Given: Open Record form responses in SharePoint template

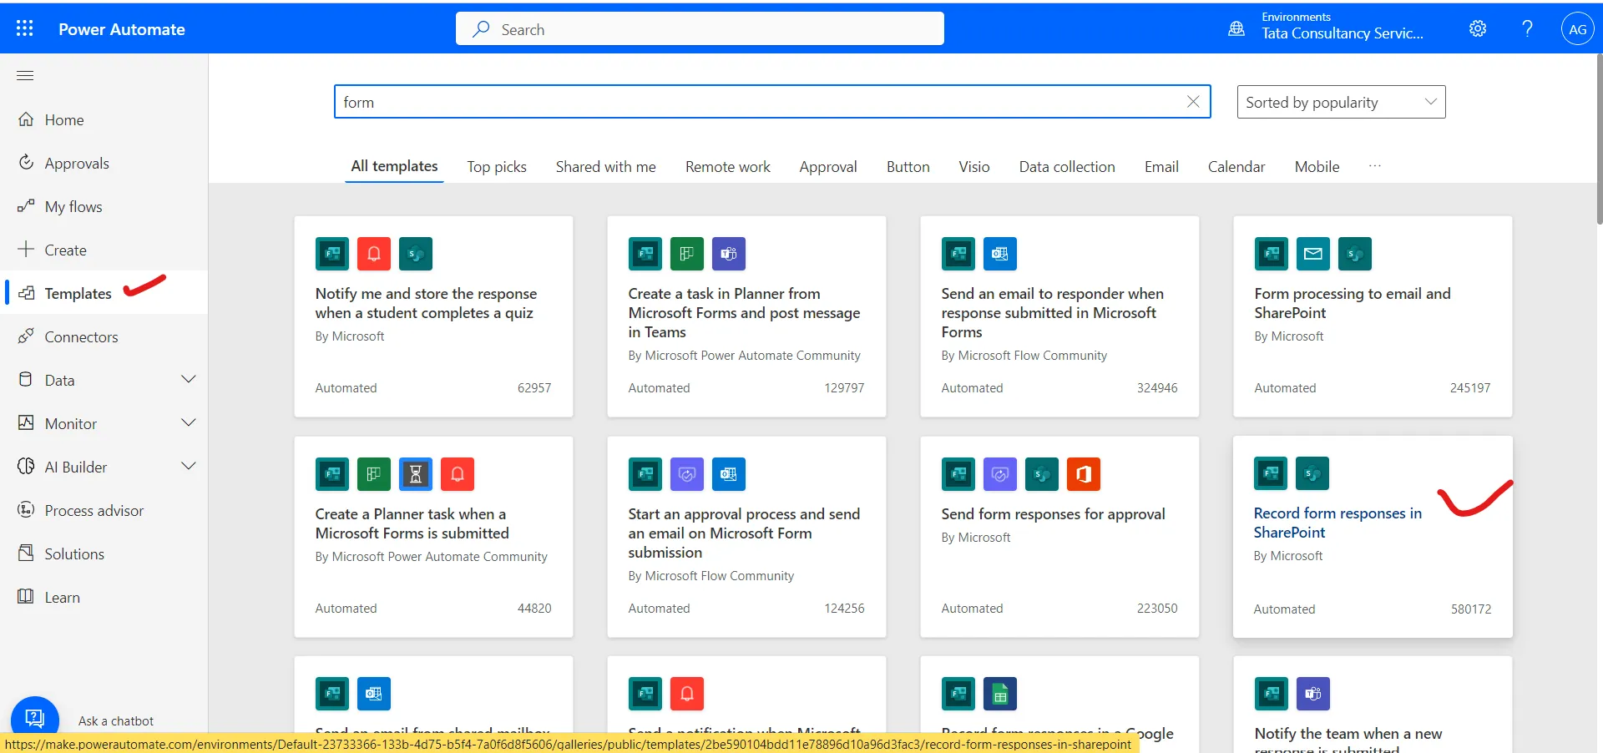Looking at the screenshot, I should click(1338, 522).
